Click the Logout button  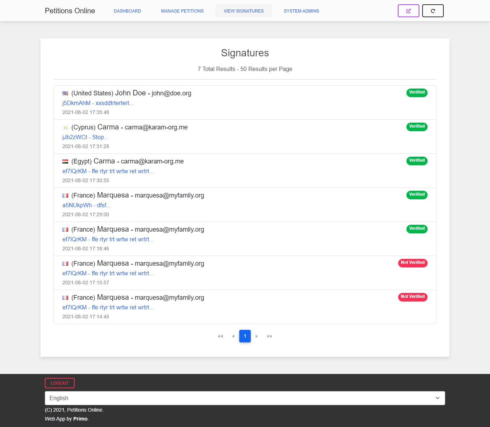coord(60,383)
